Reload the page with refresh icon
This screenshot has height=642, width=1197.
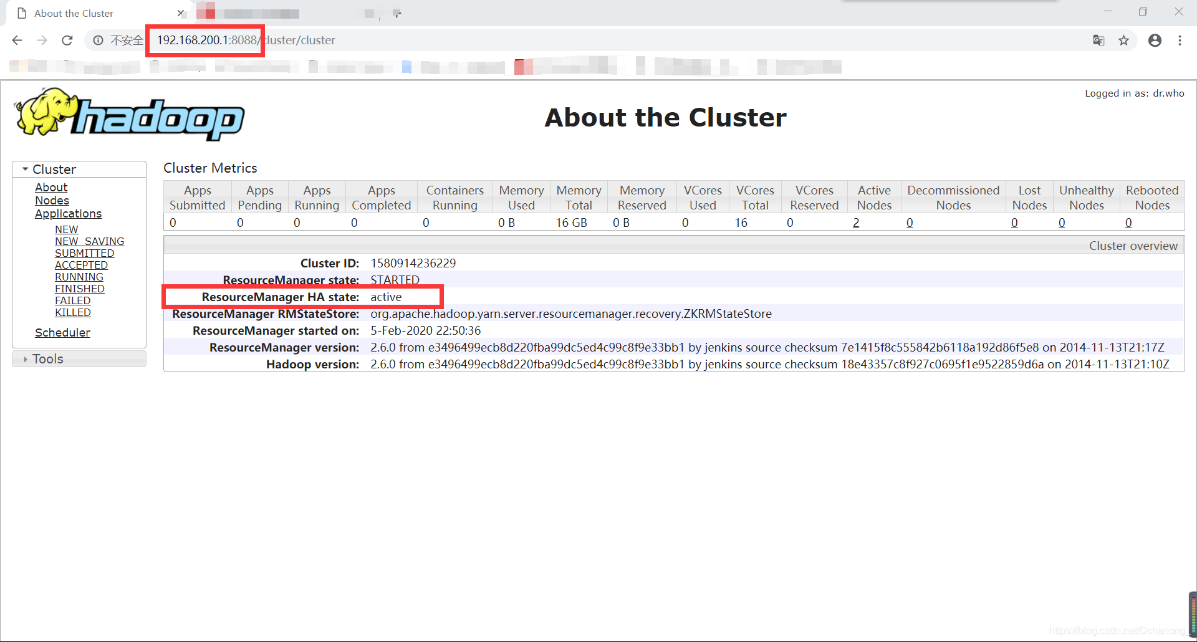point(67,41)
